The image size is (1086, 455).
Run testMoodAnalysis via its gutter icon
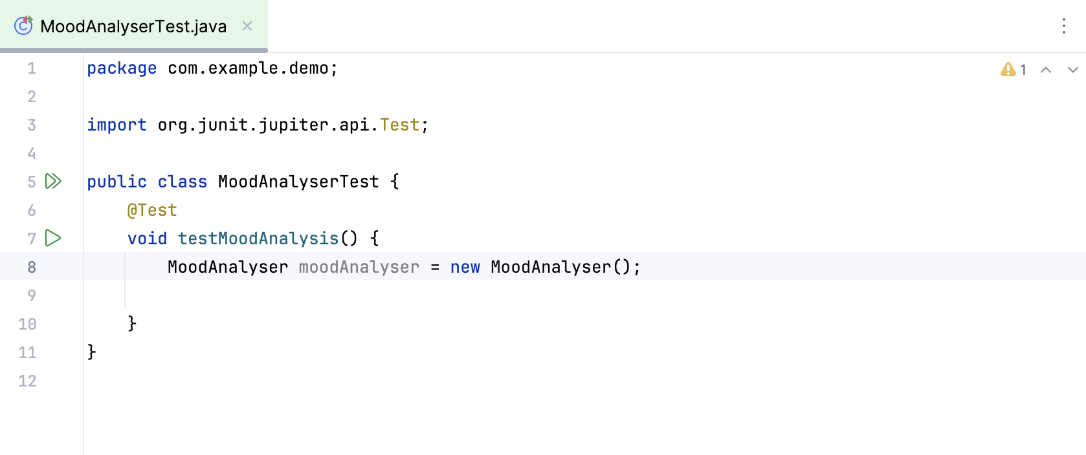53,238
